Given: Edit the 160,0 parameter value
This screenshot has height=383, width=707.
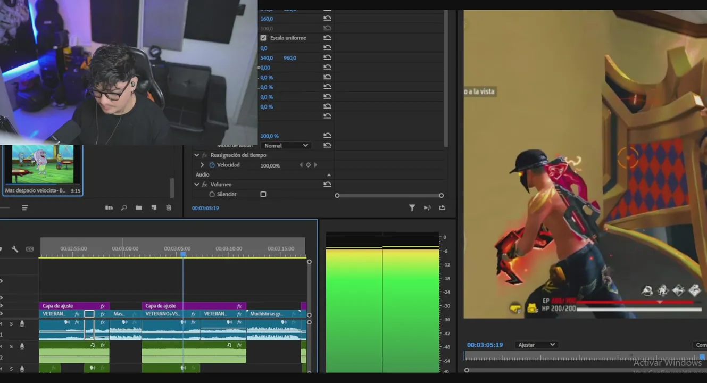Looking at the screenshot, I should click(267, 19).
